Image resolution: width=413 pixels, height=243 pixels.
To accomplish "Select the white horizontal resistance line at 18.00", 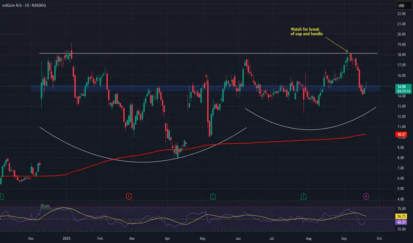I will pyautogui.click(x=209, y=53).
